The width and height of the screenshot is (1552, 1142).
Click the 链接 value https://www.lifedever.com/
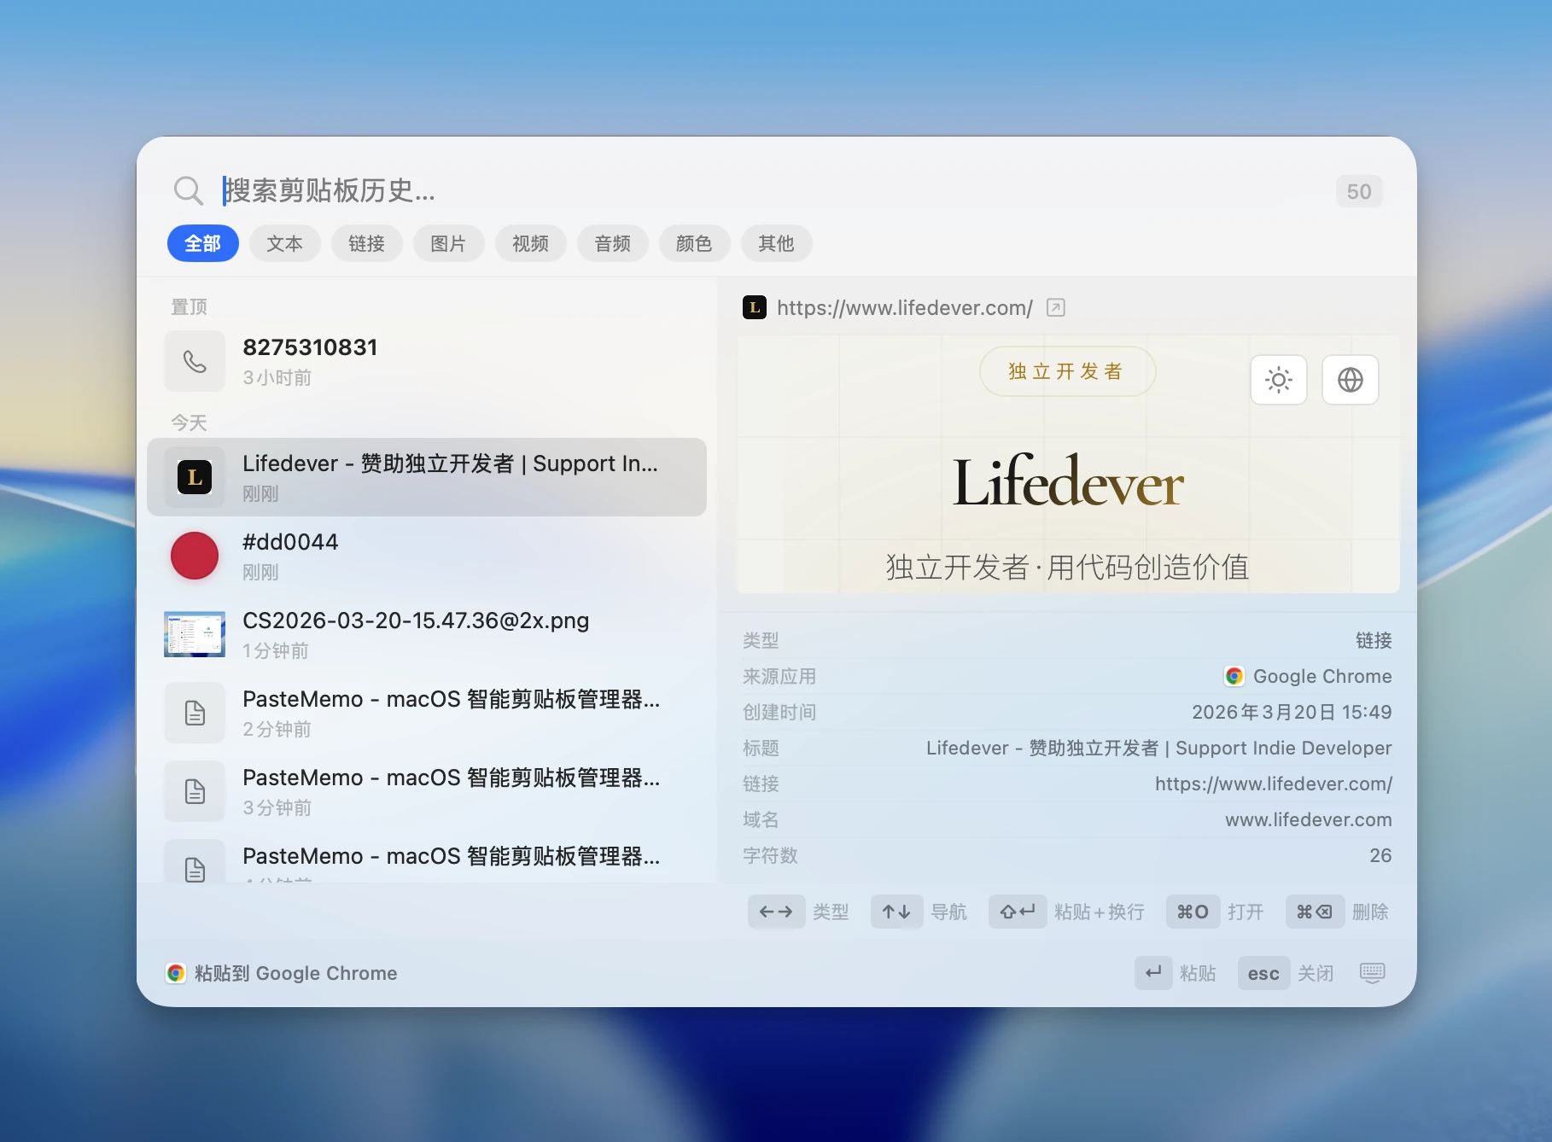(x=1274, y=784)
